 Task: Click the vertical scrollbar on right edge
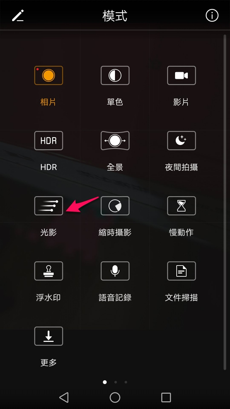click(225, 202)
